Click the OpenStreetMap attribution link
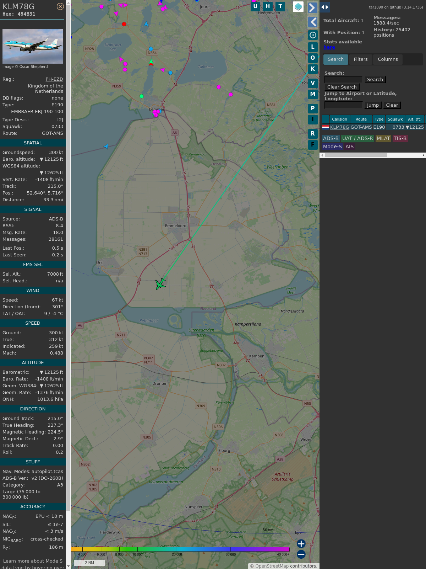426x569 pixels. tap(272, 566)
